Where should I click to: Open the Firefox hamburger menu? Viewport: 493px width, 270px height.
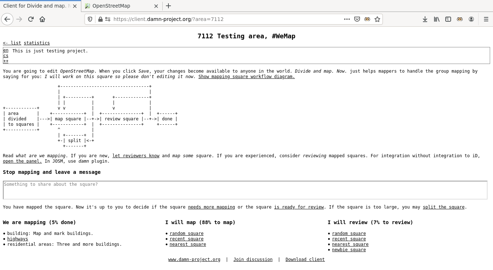click(486, 19)
